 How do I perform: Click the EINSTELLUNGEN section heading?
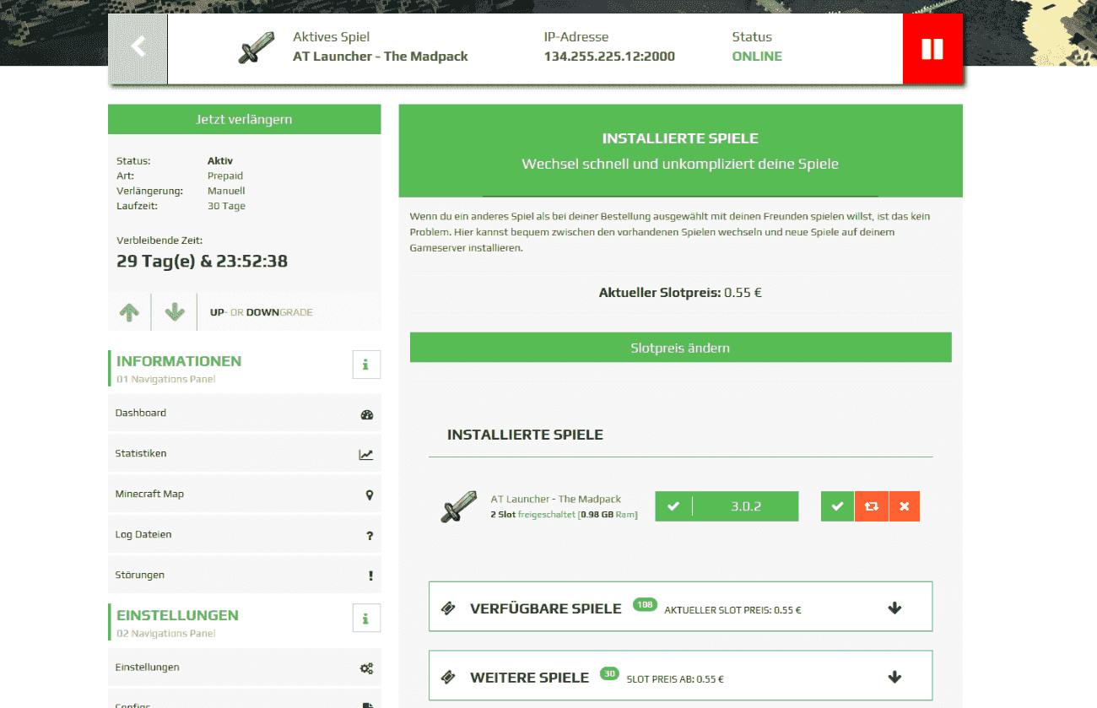(177, 615)
